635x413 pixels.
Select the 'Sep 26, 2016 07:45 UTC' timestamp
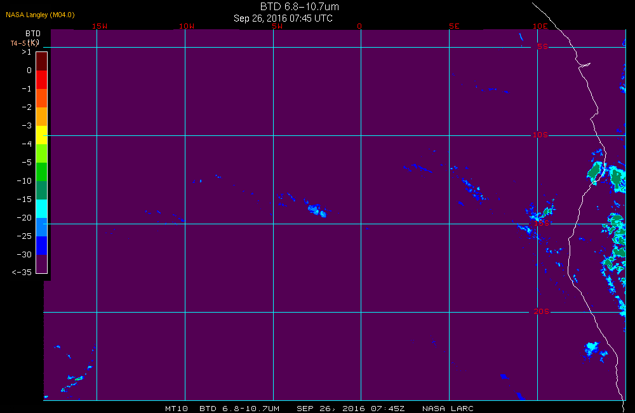[283, 18]
